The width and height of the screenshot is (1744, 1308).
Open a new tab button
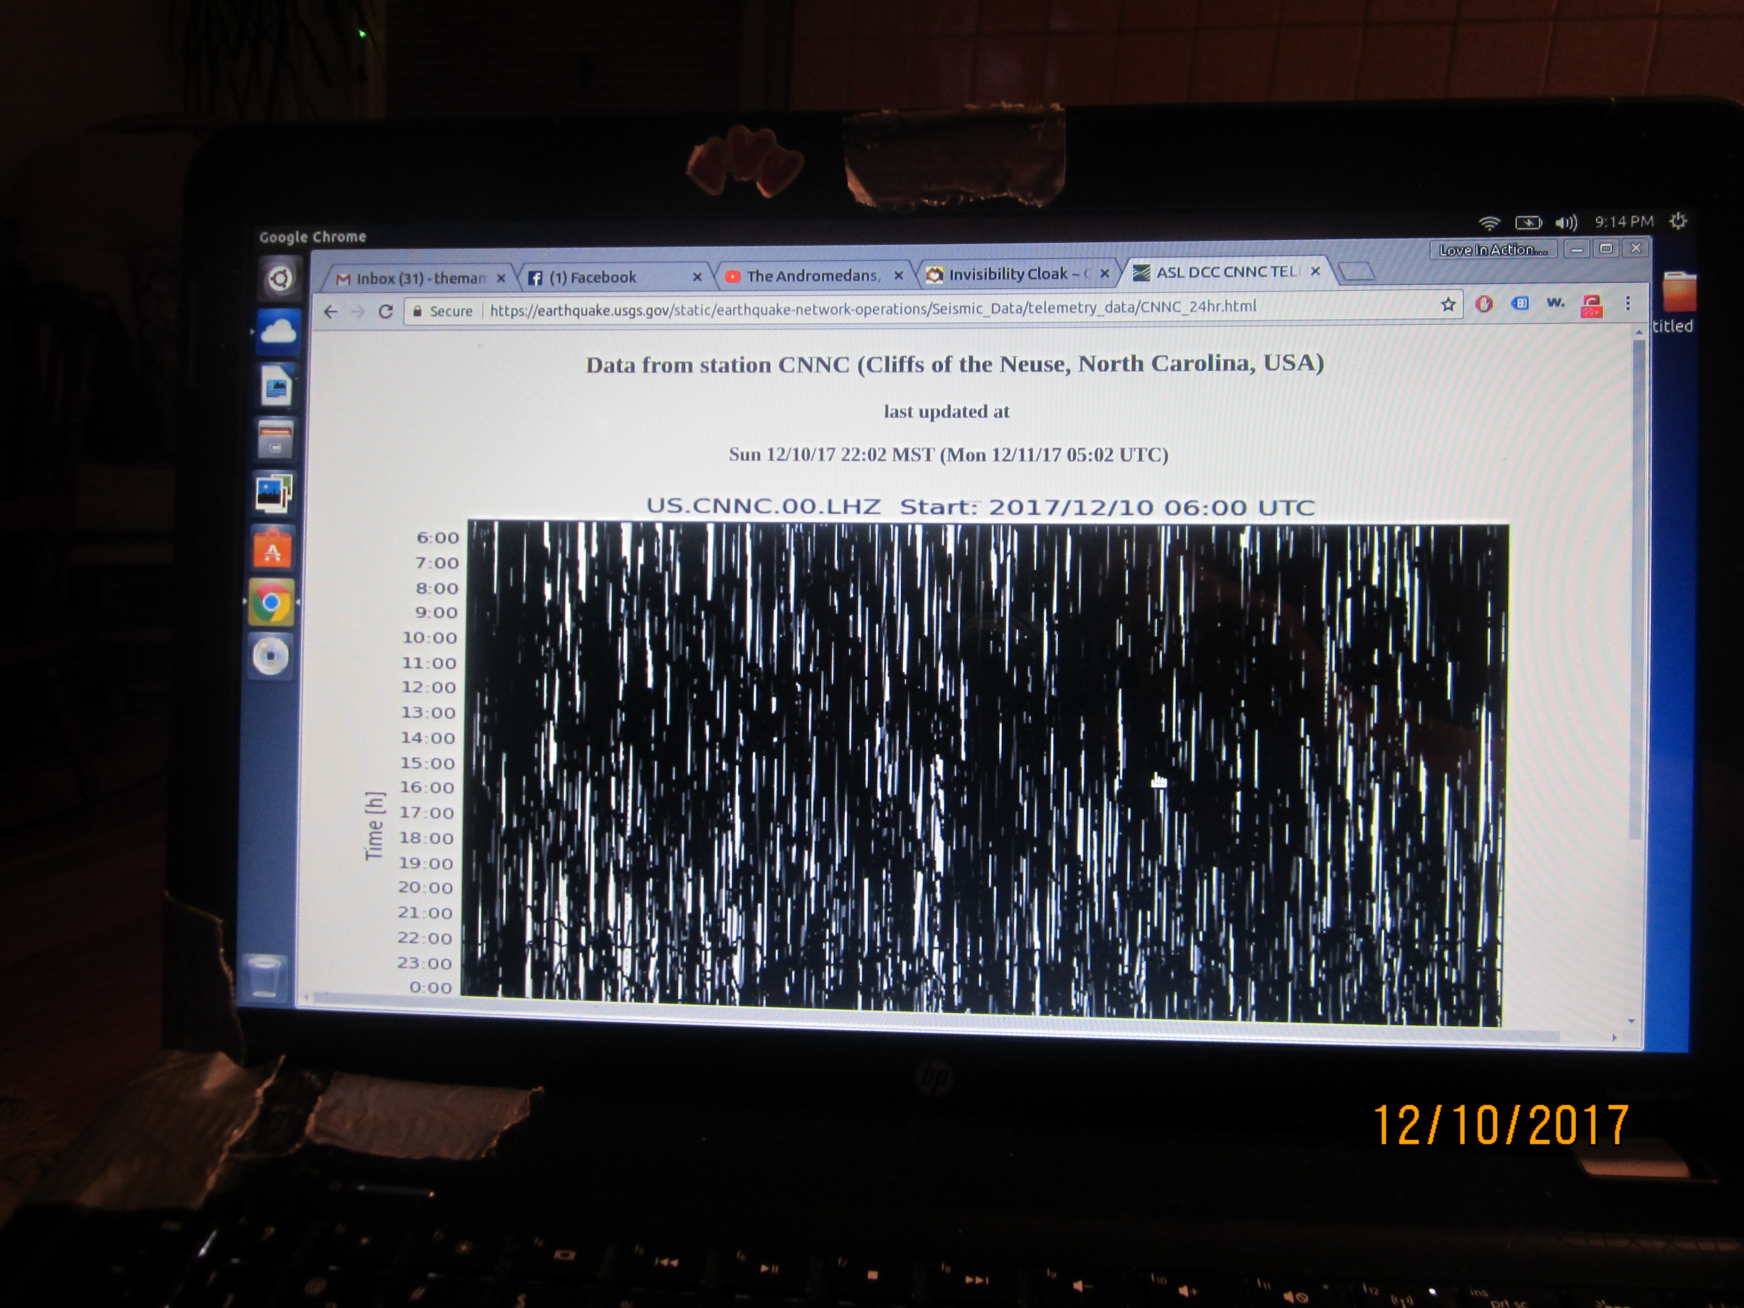tap(1357, 271)
